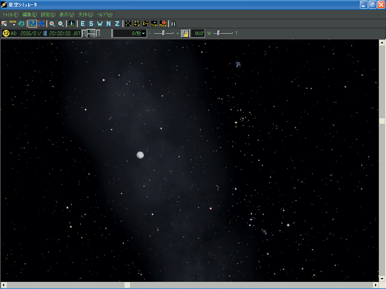This screenshot has width=386, height=289.
Task: Click the zoom out magnifier icon
Action: [61, 24]
